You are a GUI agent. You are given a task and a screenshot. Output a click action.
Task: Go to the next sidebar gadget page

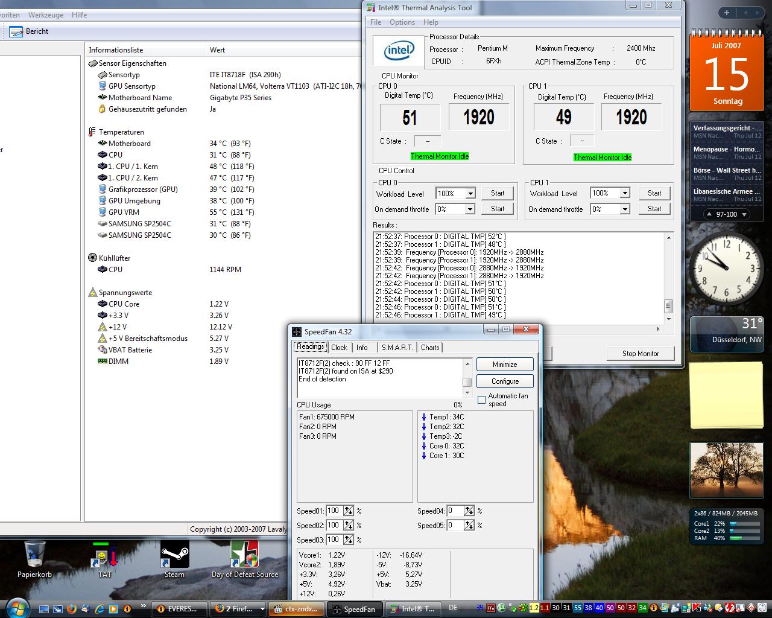tap(757, 13)
